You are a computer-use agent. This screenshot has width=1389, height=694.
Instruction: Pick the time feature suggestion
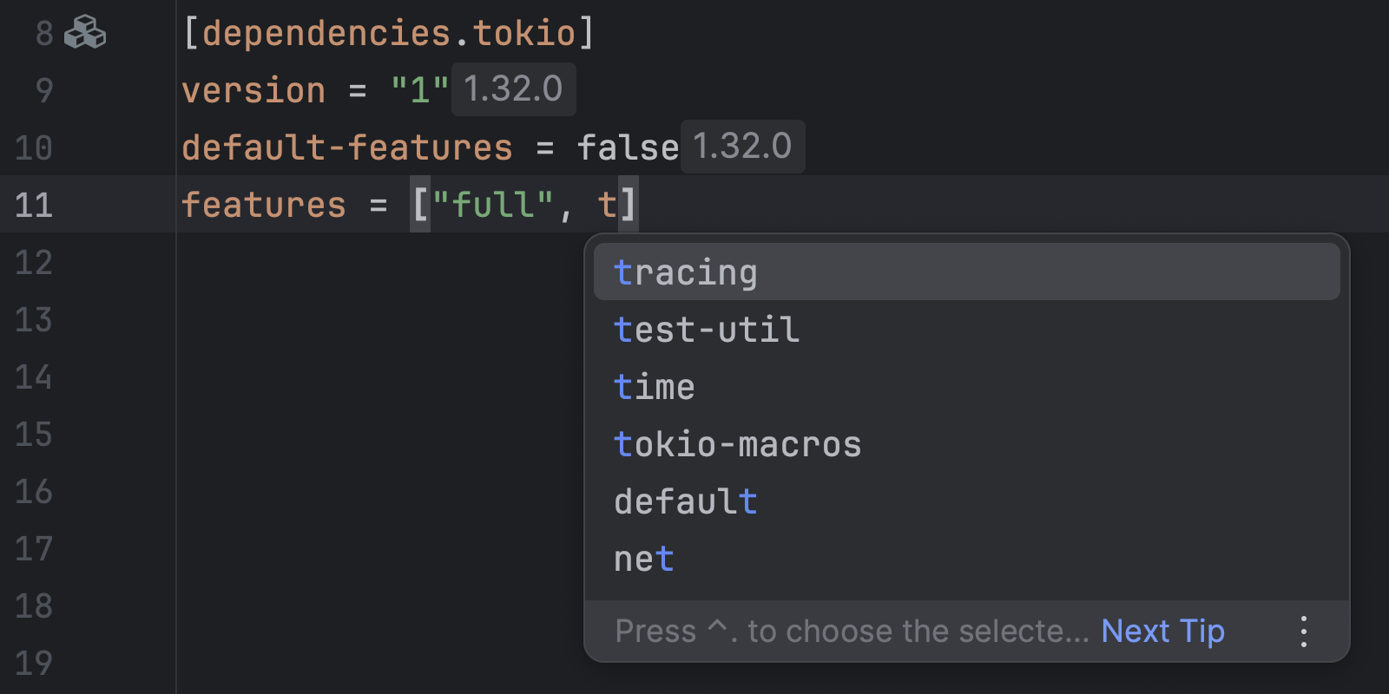coord(655,387)
